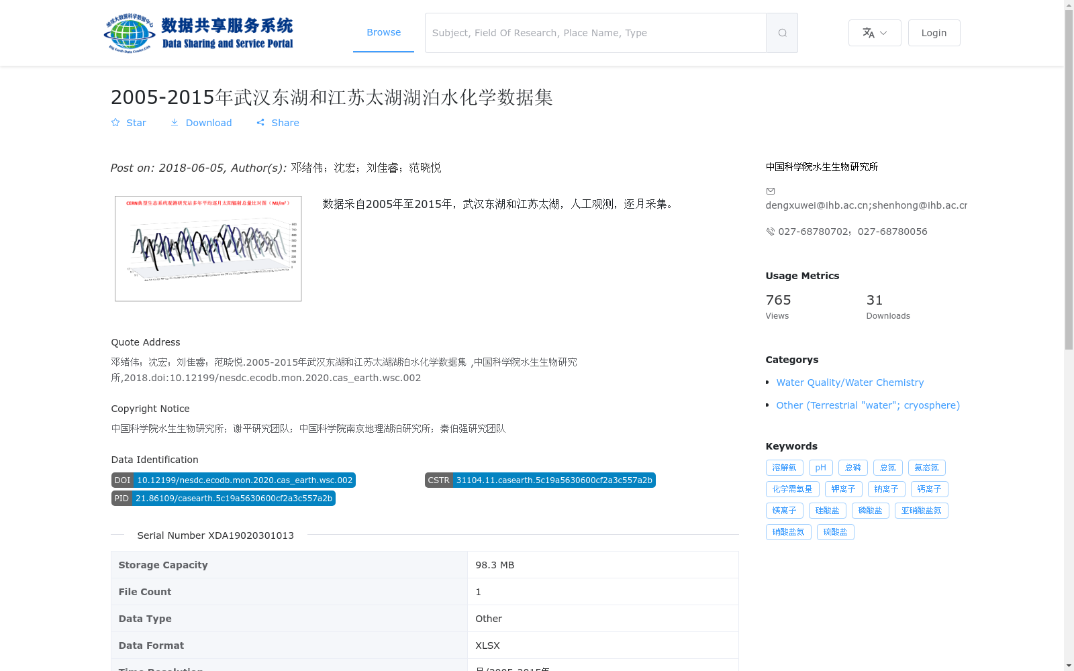Open Other (Terrestrial "water"; cryosphere) category
Viewport: 1074px width, 671px height.
point(868,405)
